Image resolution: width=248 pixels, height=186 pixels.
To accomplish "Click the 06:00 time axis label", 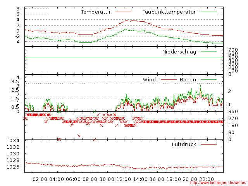I will 73,179.
